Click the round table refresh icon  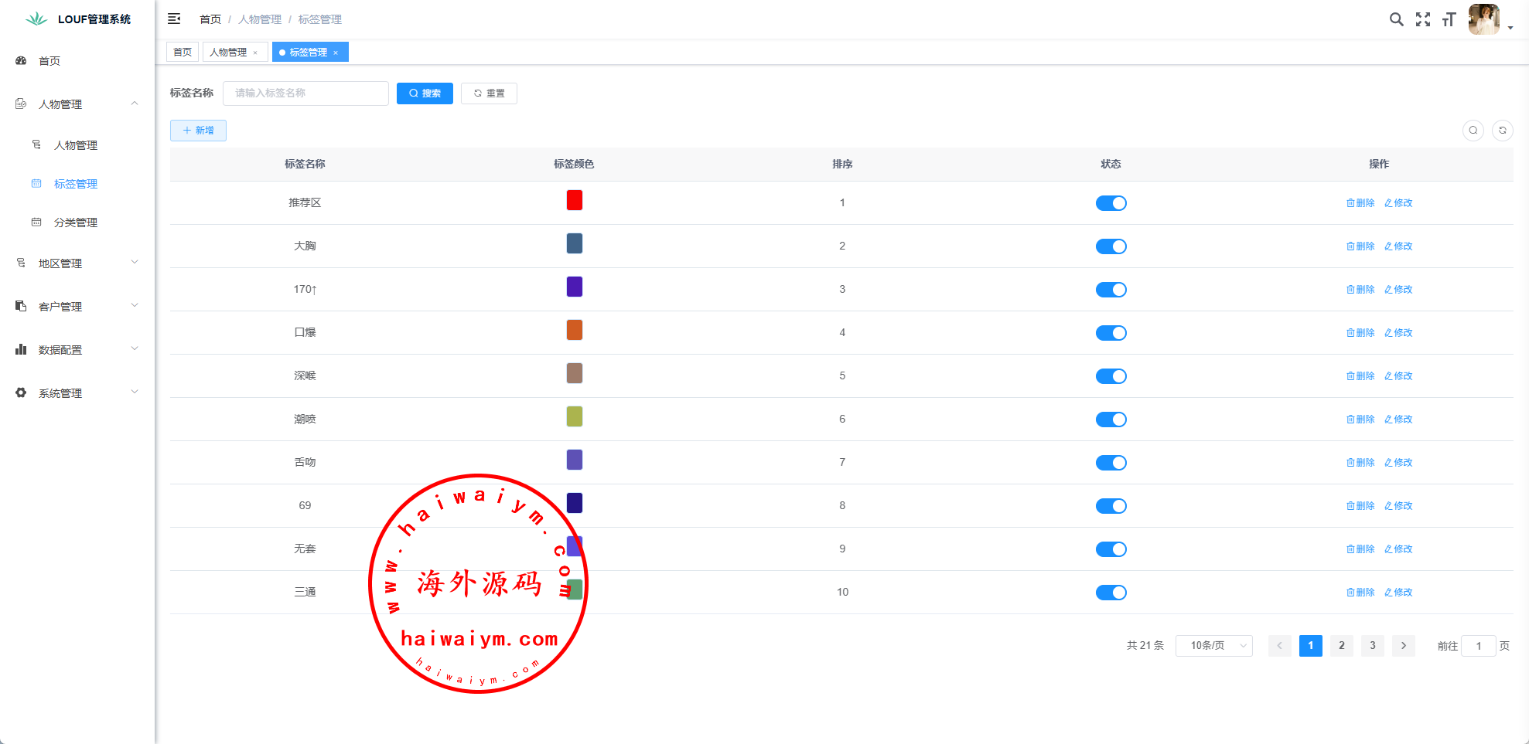[x=1502, y=131]
